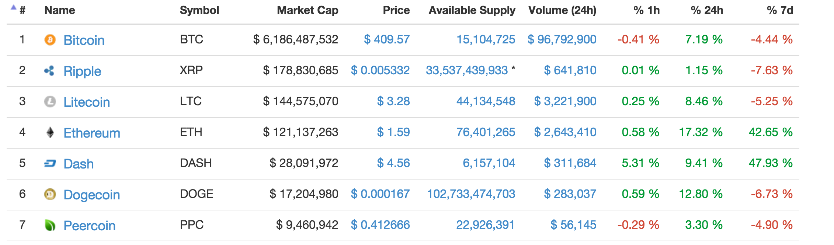
Task: Sort table by Price column header
Action: (396, 10)
